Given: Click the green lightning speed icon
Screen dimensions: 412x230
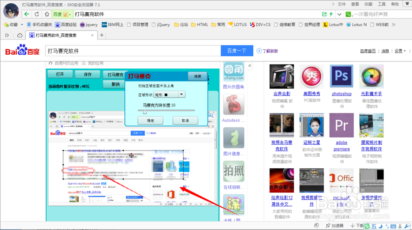Looking at the screenshot, I should pos(331,14).
